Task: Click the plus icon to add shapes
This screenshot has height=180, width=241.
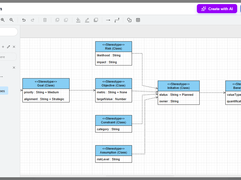Action: point(3,47)
